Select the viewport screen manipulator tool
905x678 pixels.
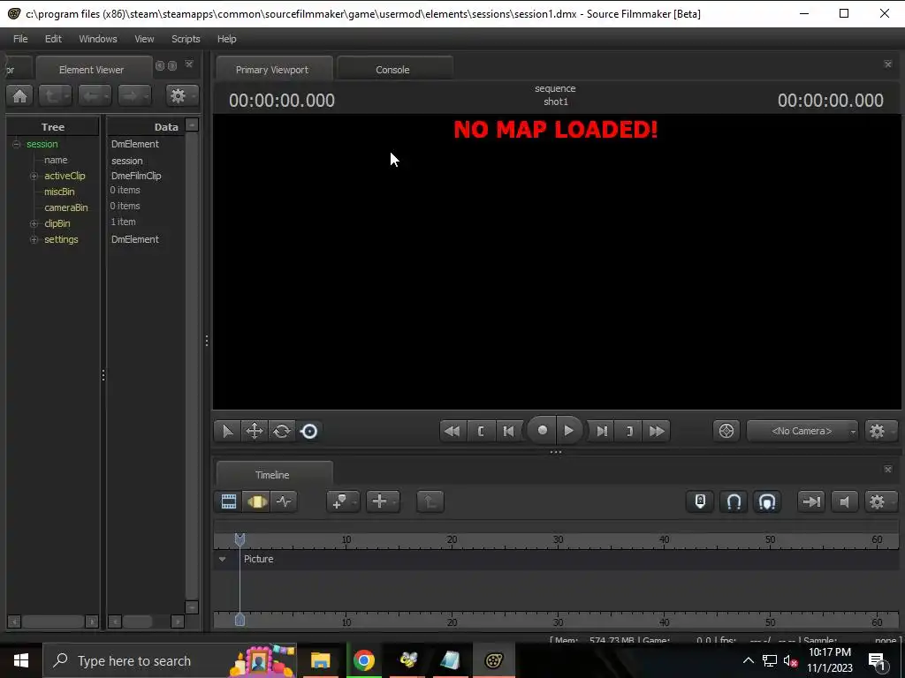(309, 431)
